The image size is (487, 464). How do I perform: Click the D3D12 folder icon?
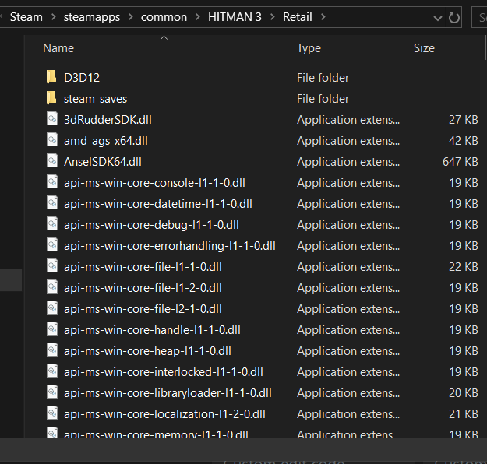[51, 76]
